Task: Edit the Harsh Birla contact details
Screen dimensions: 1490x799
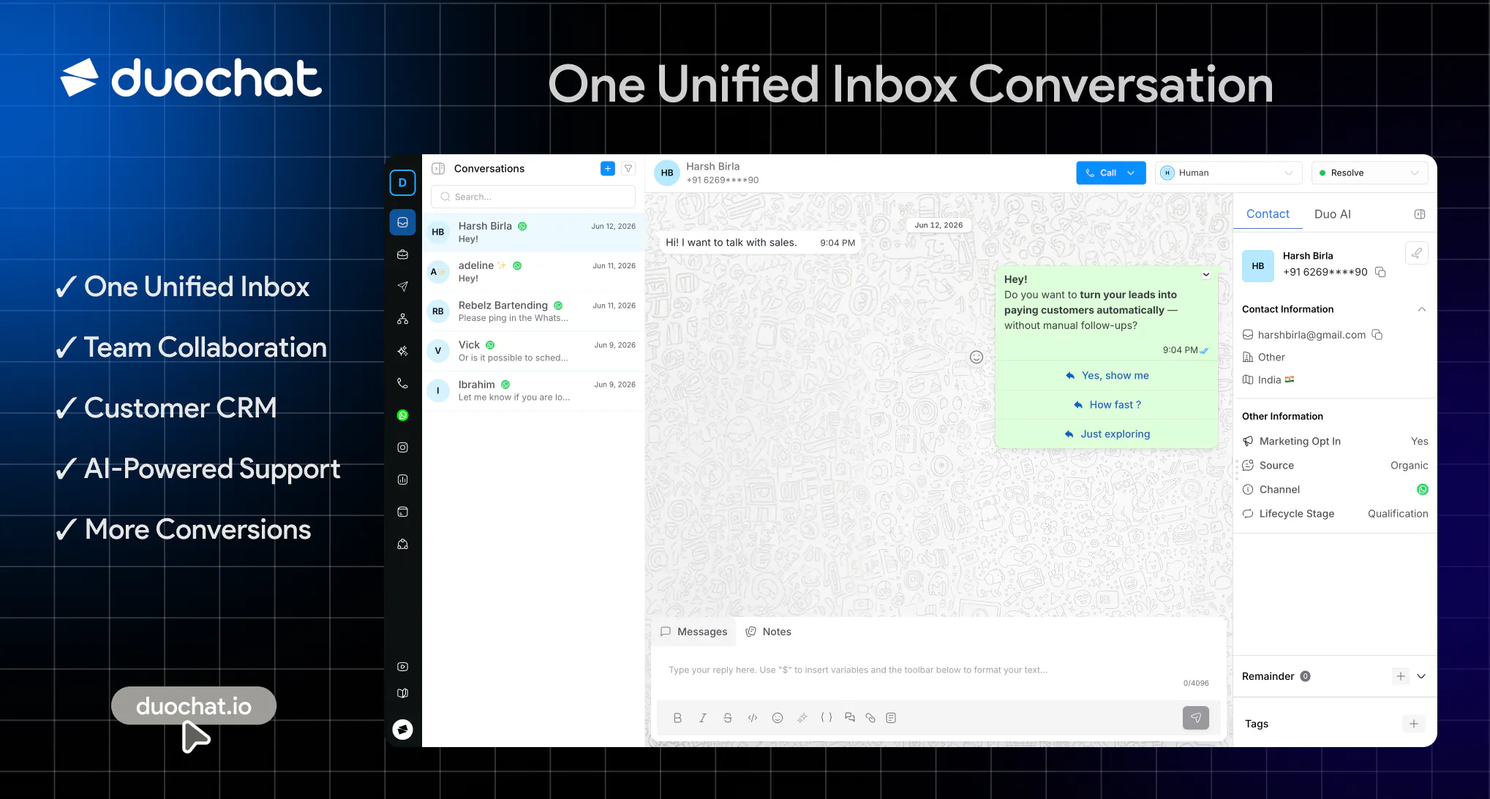Action: pos(1417,253)
